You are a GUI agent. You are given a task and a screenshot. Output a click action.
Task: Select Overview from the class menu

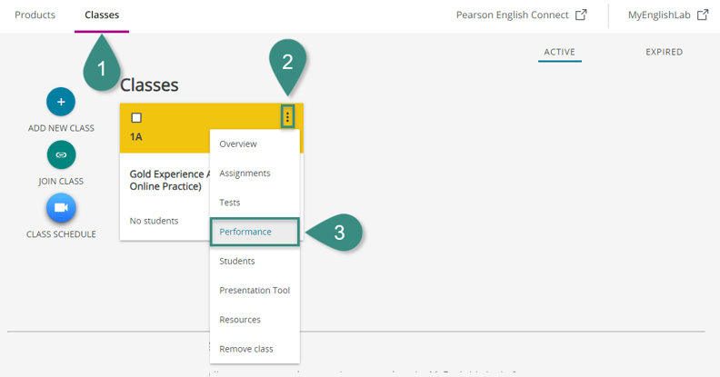[x=238, y=144]
